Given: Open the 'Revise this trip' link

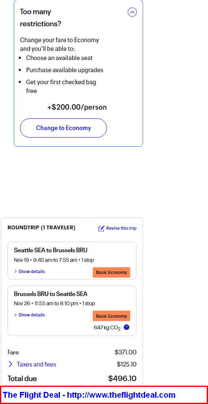Looking at the screenshot, I should (121, 228).
